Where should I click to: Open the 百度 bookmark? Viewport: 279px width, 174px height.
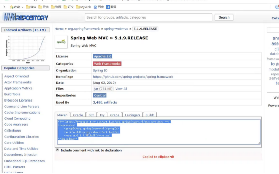pyautogui.click(x=98, y=7)
